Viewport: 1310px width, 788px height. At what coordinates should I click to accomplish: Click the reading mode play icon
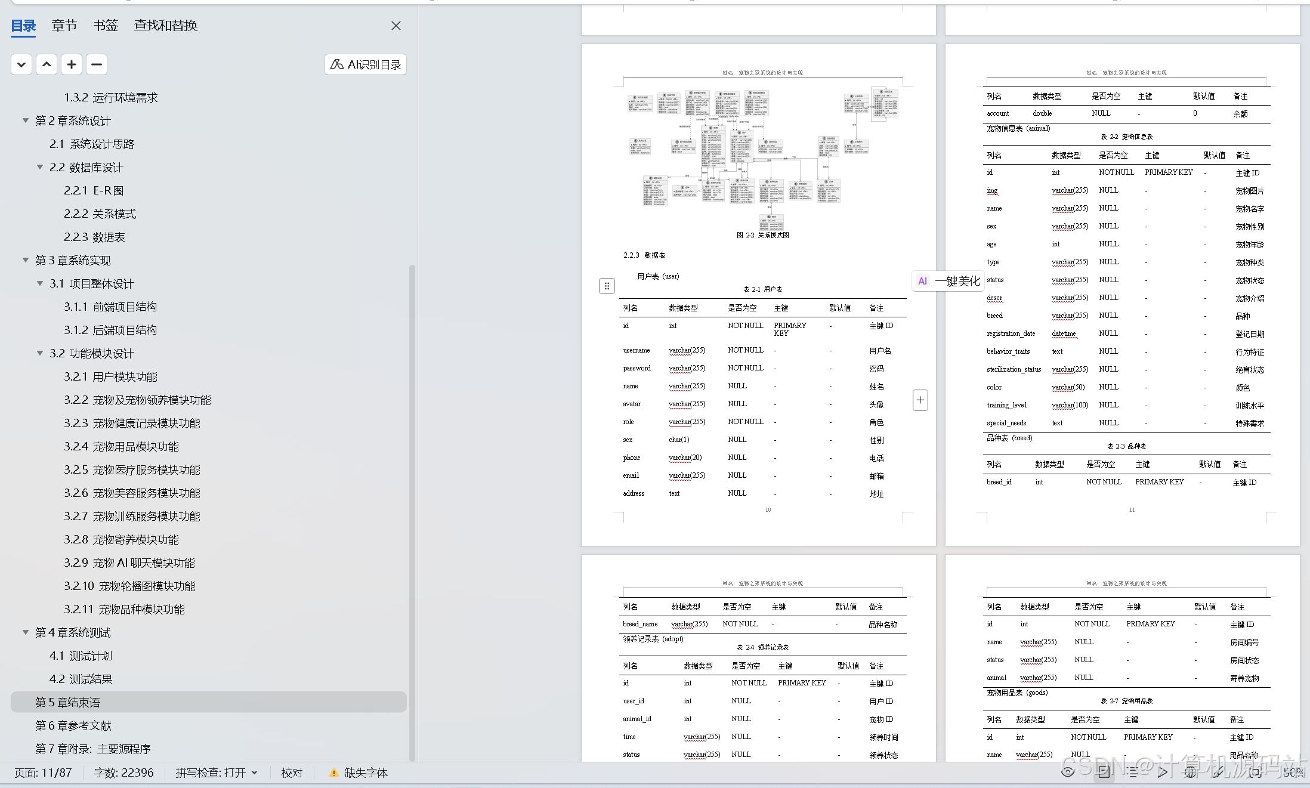pyautogui.click(x=1162, y=772)
